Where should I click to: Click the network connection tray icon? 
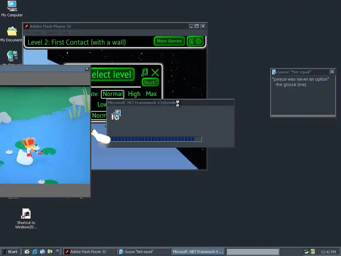(x=307, y=252)
